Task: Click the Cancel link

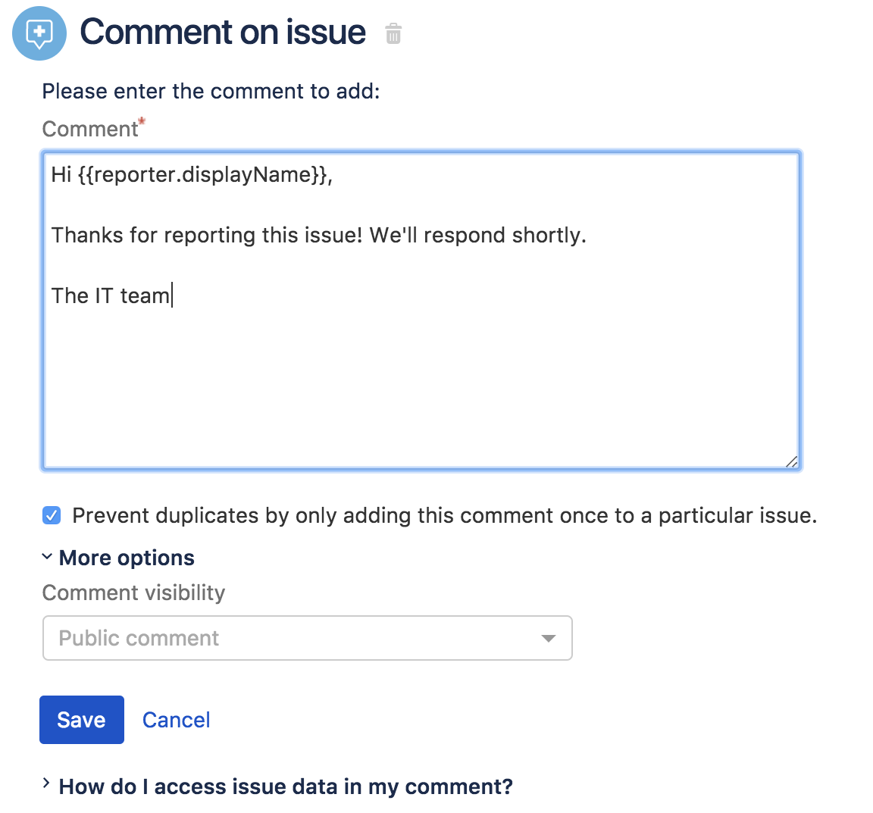Action: pos(176,720)
